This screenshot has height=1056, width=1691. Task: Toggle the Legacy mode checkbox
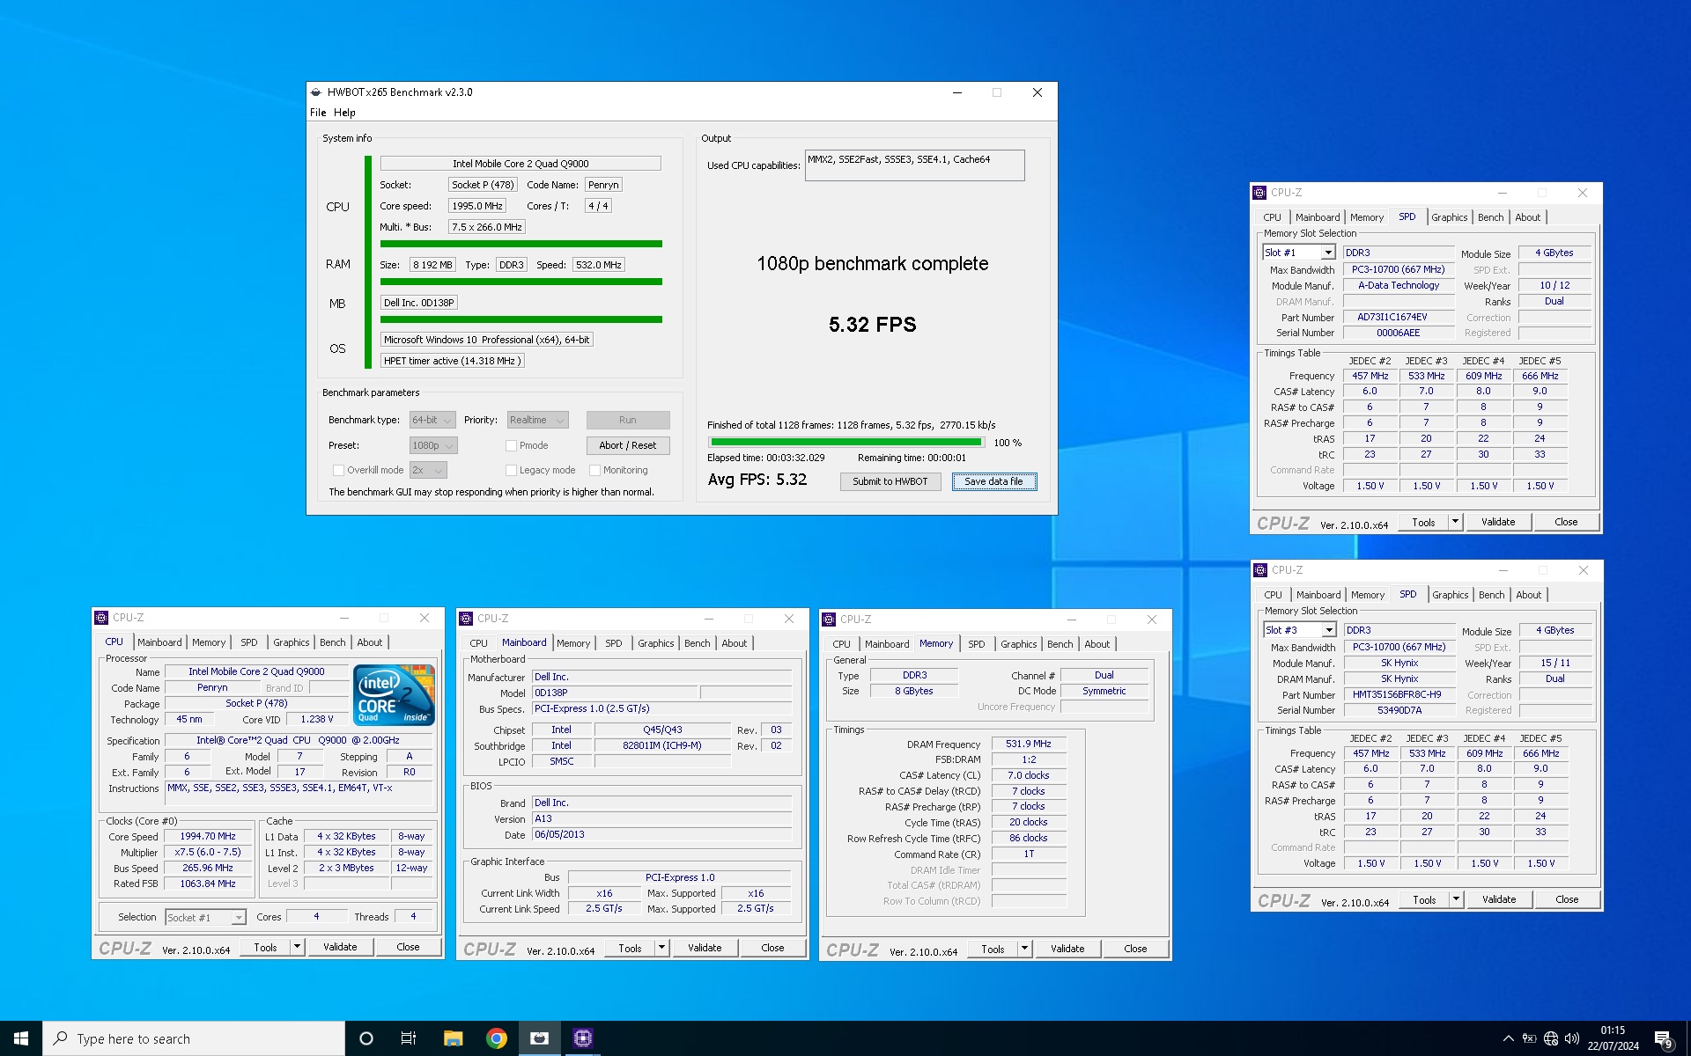[511, 471]
